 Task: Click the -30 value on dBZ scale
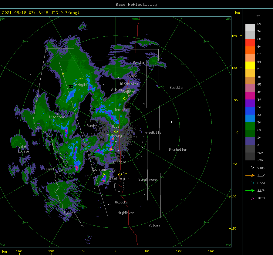[x=260, y=160]
